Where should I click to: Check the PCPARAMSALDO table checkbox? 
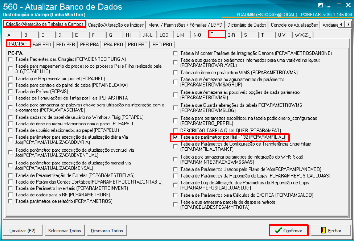pos(175,195)
